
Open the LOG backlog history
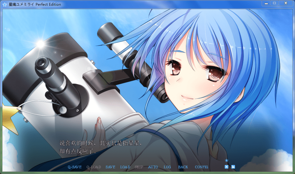pos(167,167)
